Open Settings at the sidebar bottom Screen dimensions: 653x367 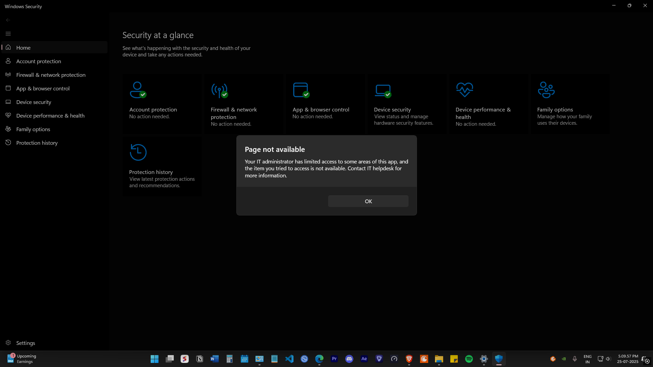click(x=26, y=343)
